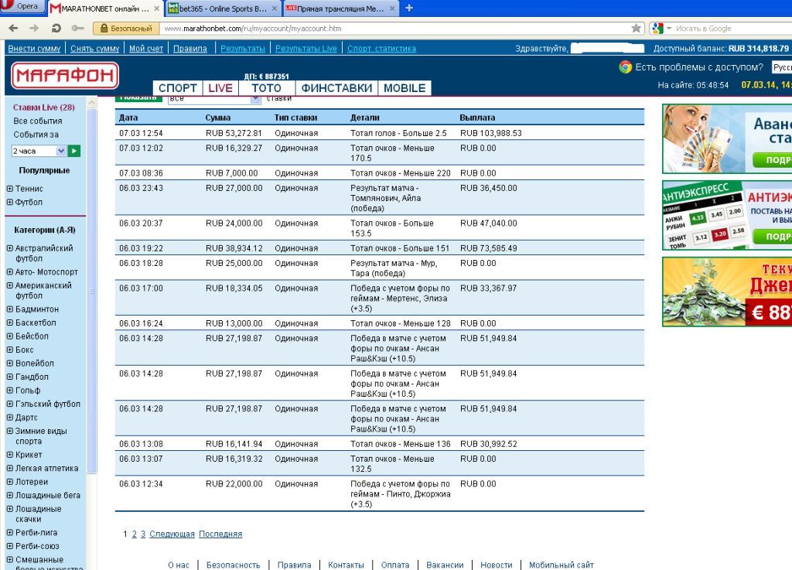
Task: Reload the page with the refresh icon
Action: (x=56, y=29)
